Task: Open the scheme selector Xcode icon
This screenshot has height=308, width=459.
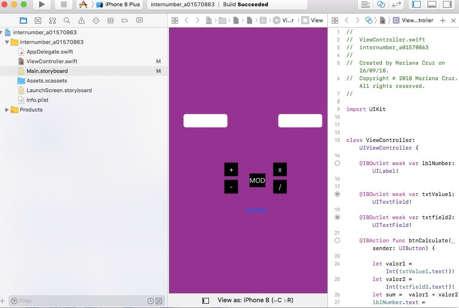Action: tap(83, 4)
